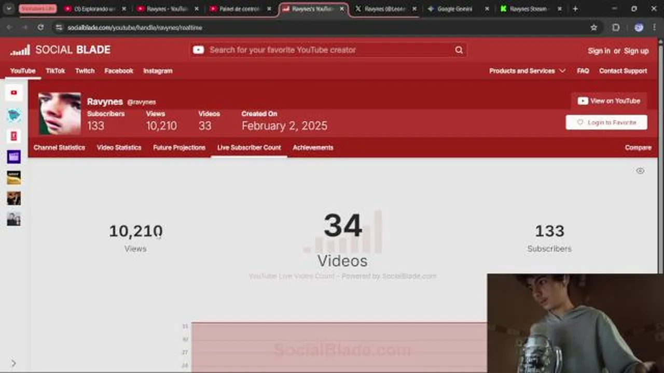Click the search magnifier icon
664x373 pixels.
point(459,50)
